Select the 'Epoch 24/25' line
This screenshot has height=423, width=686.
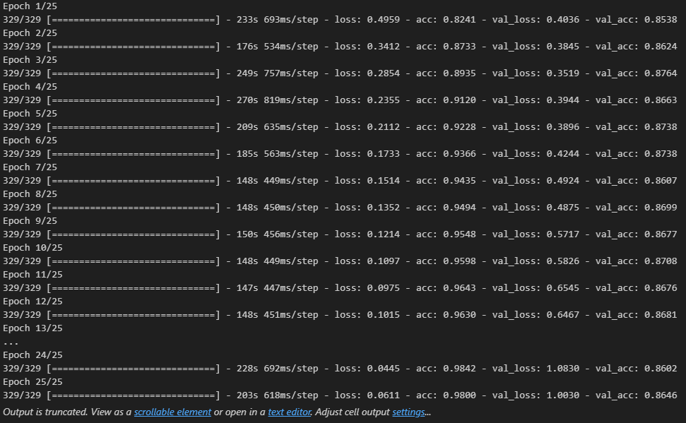click(32, 355)
